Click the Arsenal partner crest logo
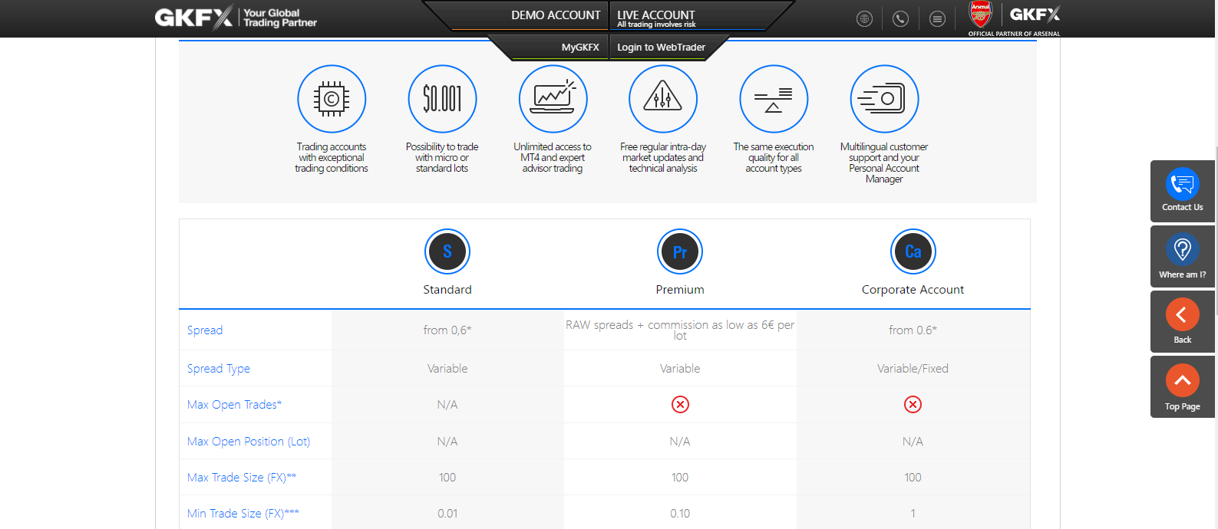 coord(980,15)
